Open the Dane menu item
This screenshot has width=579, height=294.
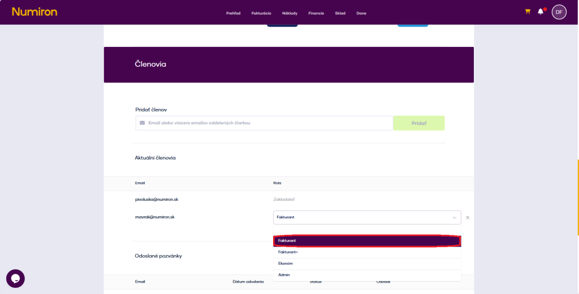point(361,13)
